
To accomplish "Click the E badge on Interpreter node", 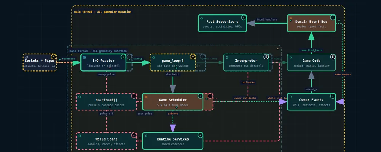I will 266,57.
